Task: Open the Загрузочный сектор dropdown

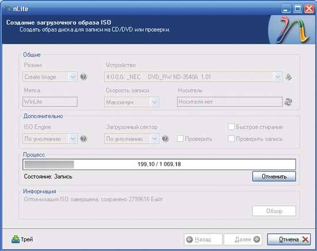Action: [x=132, y=139]
